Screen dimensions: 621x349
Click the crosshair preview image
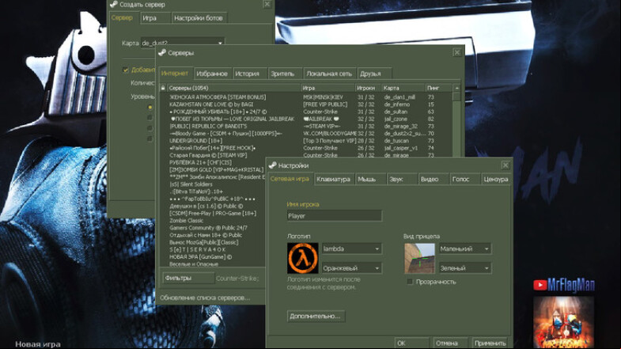(x=419, y=258)
